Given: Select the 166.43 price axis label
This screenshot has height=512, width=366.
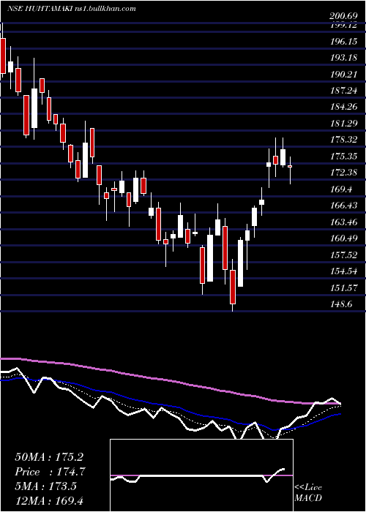Looking at the screenshot, I should coord(345,206).
